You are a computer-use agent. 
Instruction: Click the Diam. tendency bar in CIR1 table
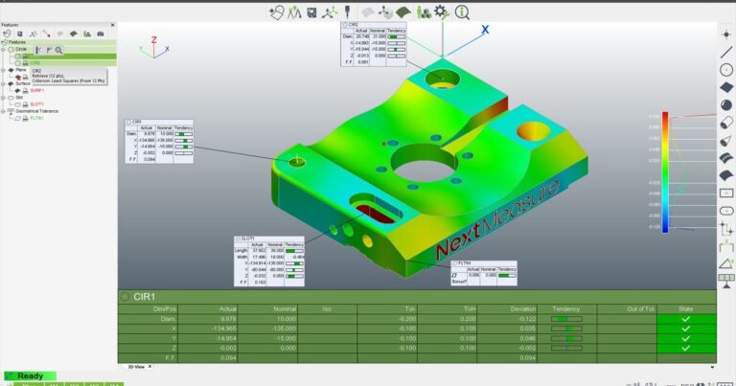pyautogui.click(x=566, y=319)
